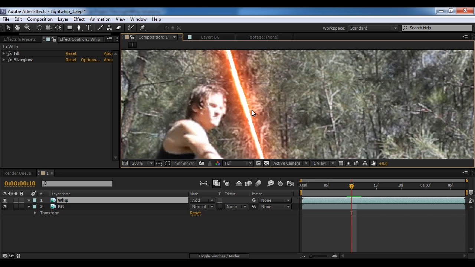
Task: Expand the Starglow effect properties
Action: (x=4, y=60)
